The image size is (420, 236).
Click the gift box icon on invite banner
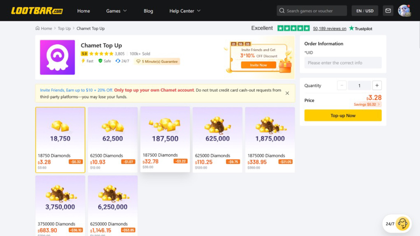285,66
